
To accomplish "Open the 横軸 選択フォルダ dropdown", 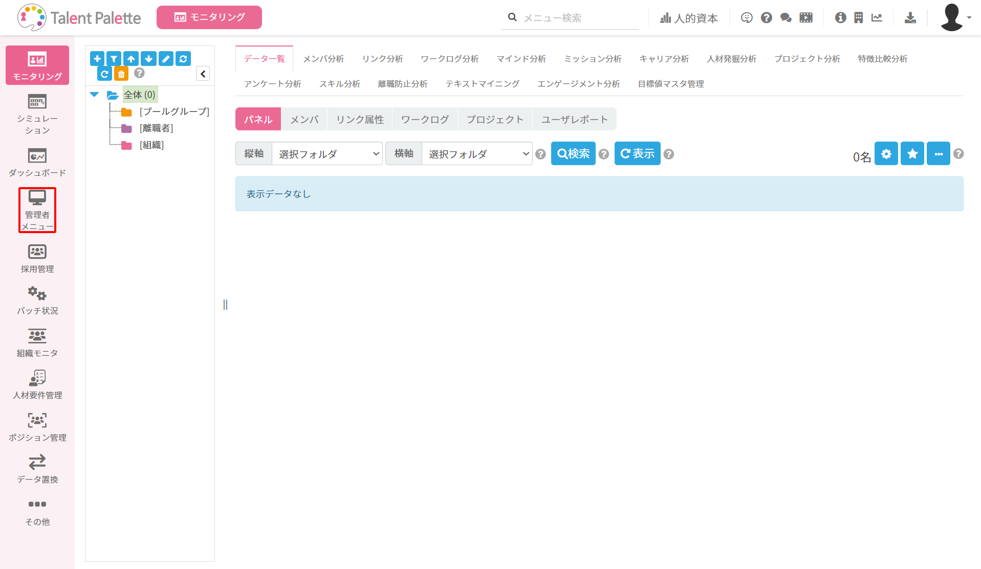I will tap(476, 154).
